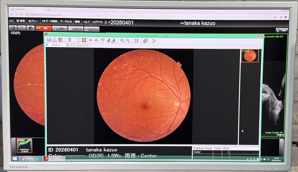The height and width of the screenshot is (172, 298).
Task: Click the previous image left arrow
Action: pos(91,40)
